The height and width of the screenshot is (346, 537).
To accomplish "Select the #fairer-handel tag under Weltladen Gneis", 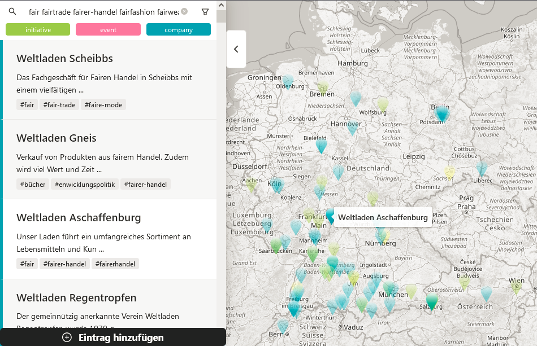I will (x=145, y=184).
